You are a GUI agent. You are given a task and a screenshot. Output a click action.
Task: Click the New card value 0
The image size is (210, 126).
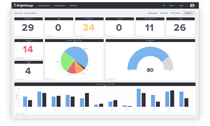coord(58,28)
